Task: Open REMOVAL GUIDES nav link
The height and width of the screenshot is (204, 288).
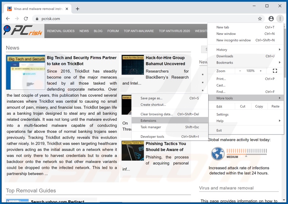Action: click(x=61, y=31)
